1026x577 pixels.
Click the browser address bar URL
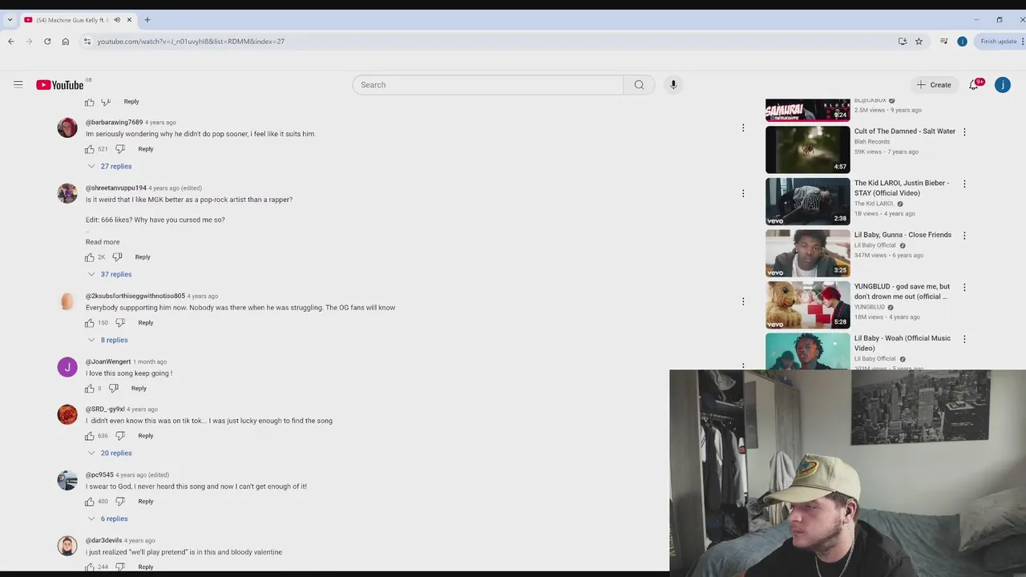(191, 42)
